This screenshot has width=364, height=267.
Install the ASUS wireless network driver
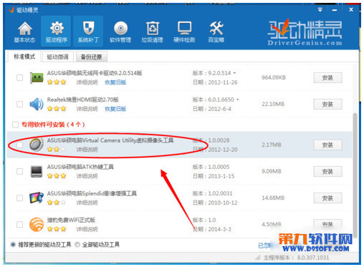click(x=327, y=78)
